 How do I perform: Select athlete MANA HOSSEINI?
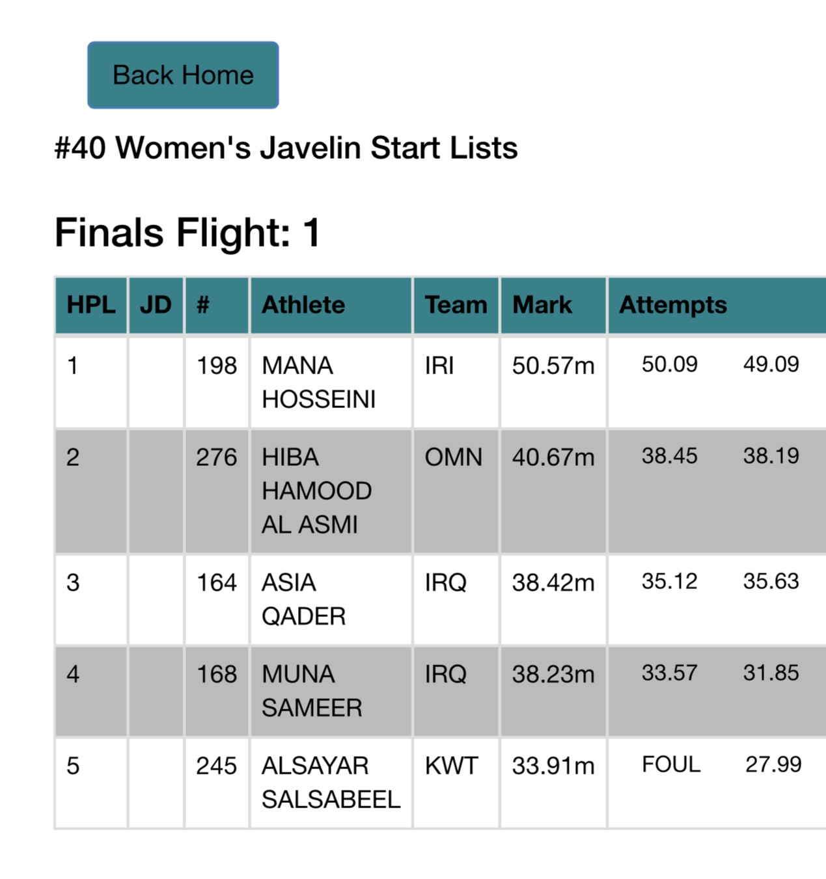coord(319,383)
